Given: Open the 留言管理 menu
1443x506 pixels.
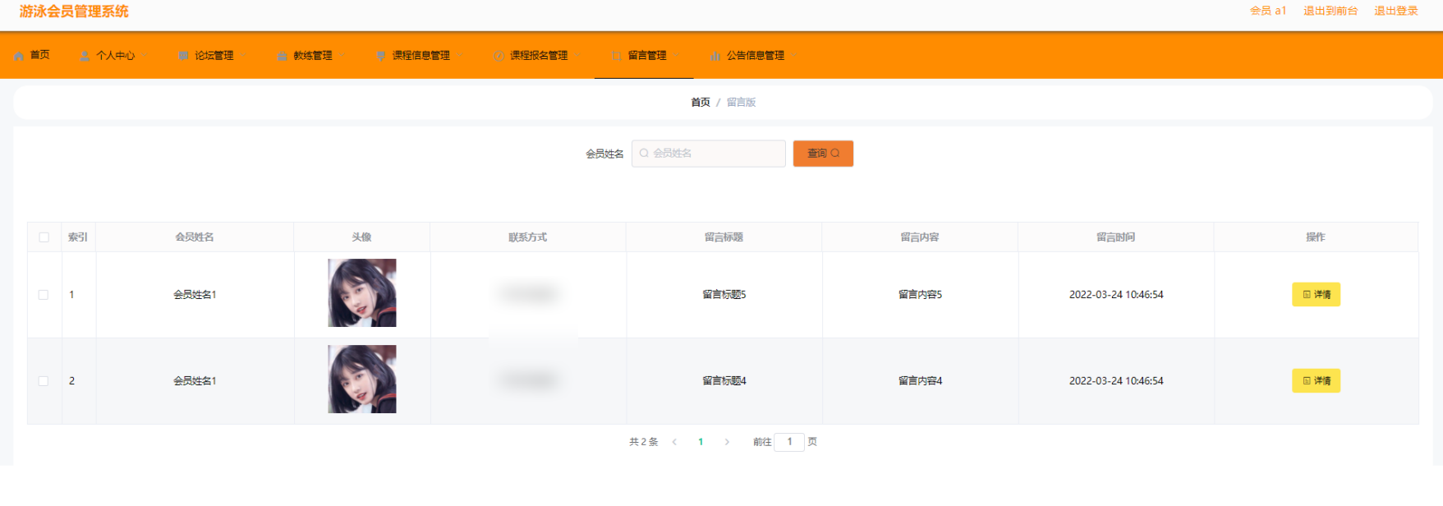Looking at the screenshot, I should point(647,55).
